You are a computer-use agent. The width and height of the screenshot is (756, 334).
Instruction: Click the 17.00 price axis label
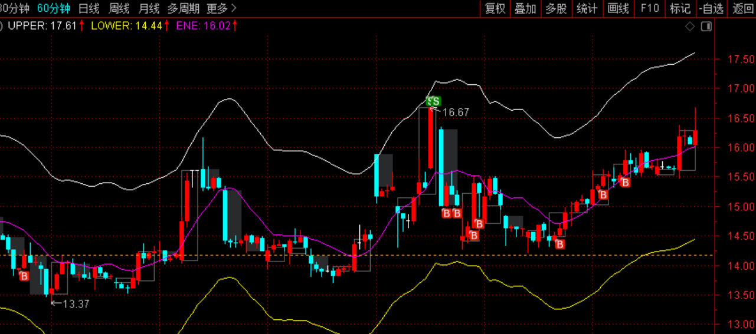point(741,89)
